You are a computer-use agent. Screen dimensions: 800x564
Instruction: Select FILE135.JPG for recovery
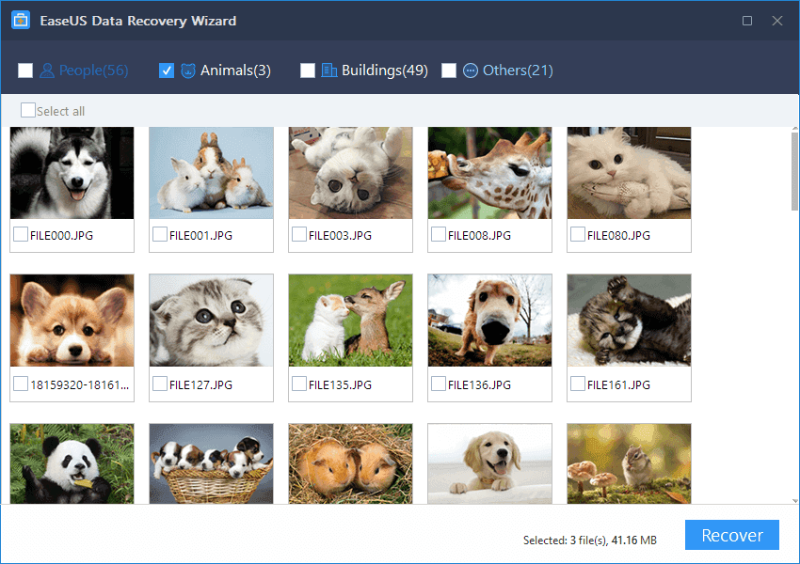tap(298, 384)
